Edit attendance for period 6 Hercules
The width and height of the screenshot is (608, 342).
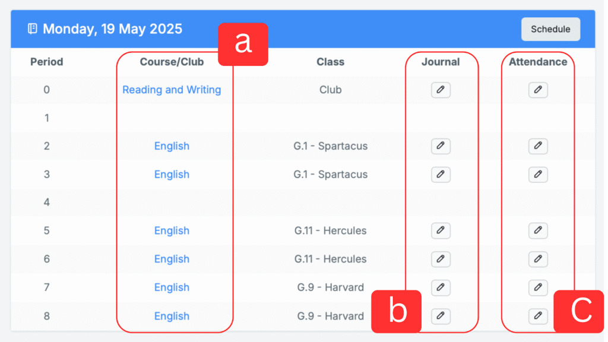point(538,259)
